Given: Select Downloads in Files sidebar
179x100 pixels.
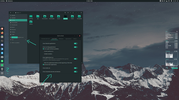Looking at the screenshot, I should [18, 25].
